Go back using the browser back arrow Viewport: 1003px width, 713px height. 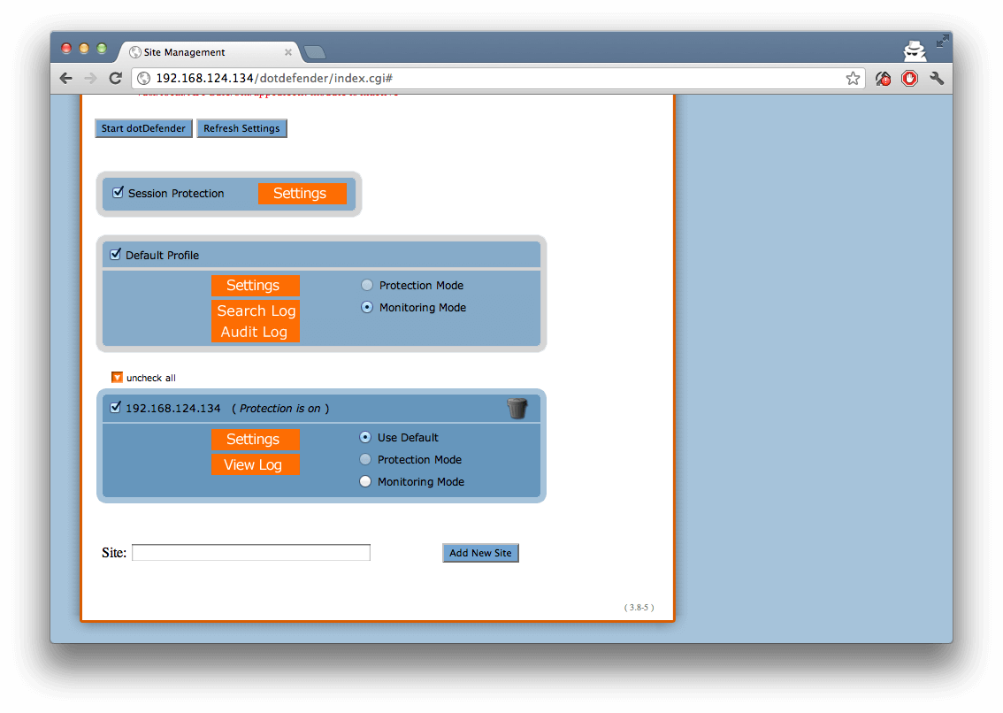coord(66,79)
